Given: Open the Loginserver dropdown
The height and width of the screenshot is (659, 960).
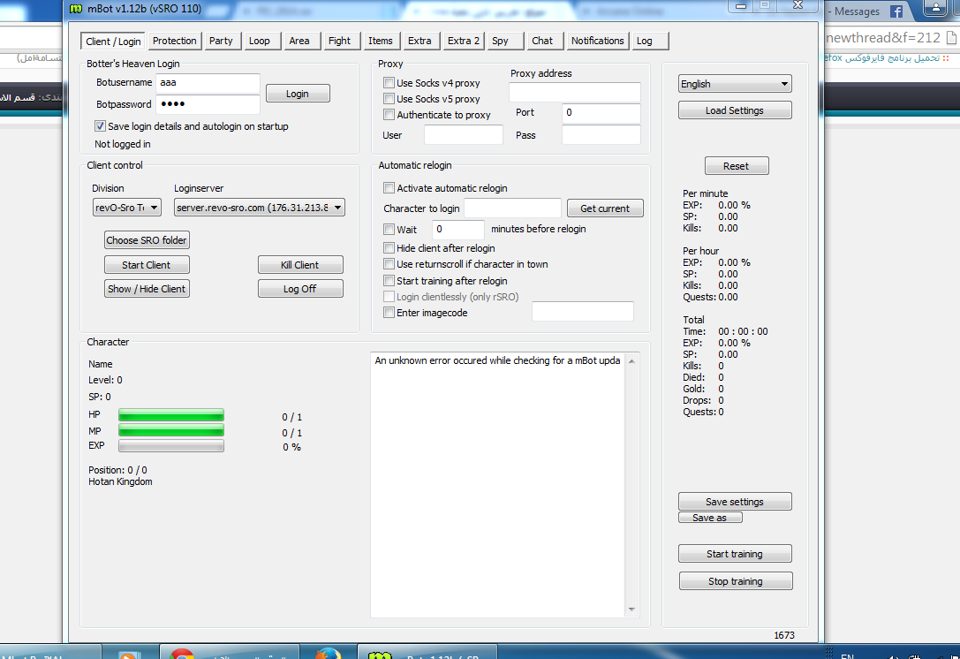Looking at the screenshot, I should (x=260, y=208).
